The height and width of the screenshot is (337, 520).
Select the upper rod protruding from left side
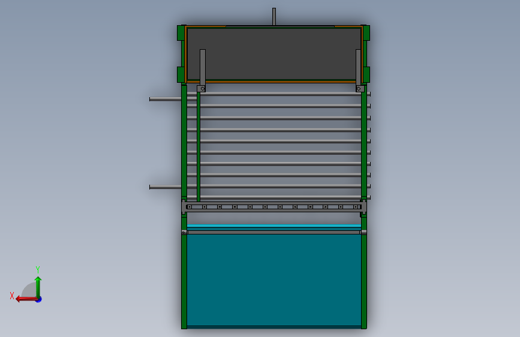[x=165, y=99]
